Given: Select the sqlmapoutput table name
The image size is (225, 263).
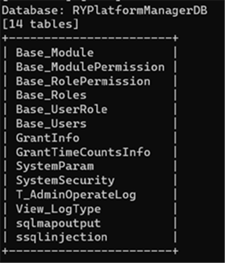Looking at the screenshot, I should click(58, 223).
